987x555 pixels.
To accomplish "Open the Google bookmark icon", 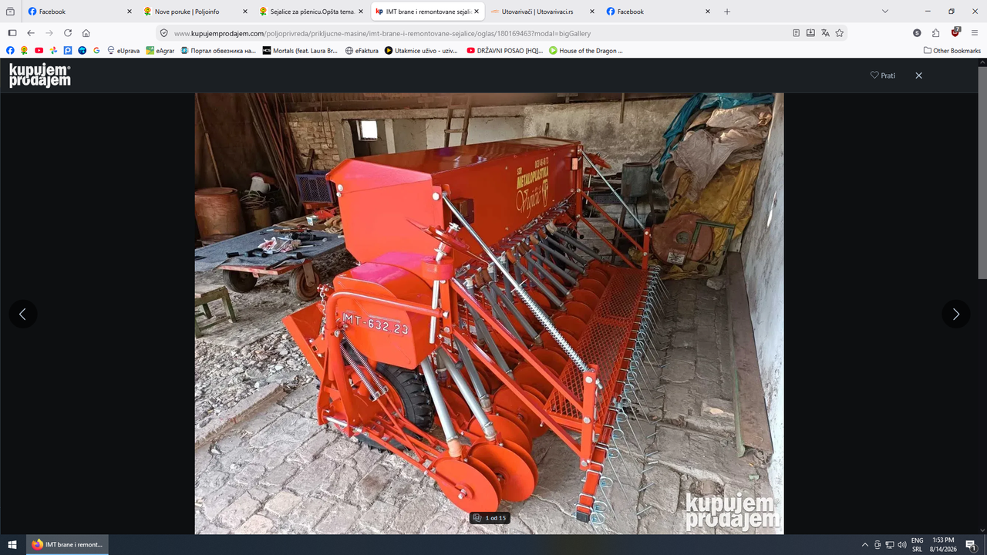I will point(96,50).
